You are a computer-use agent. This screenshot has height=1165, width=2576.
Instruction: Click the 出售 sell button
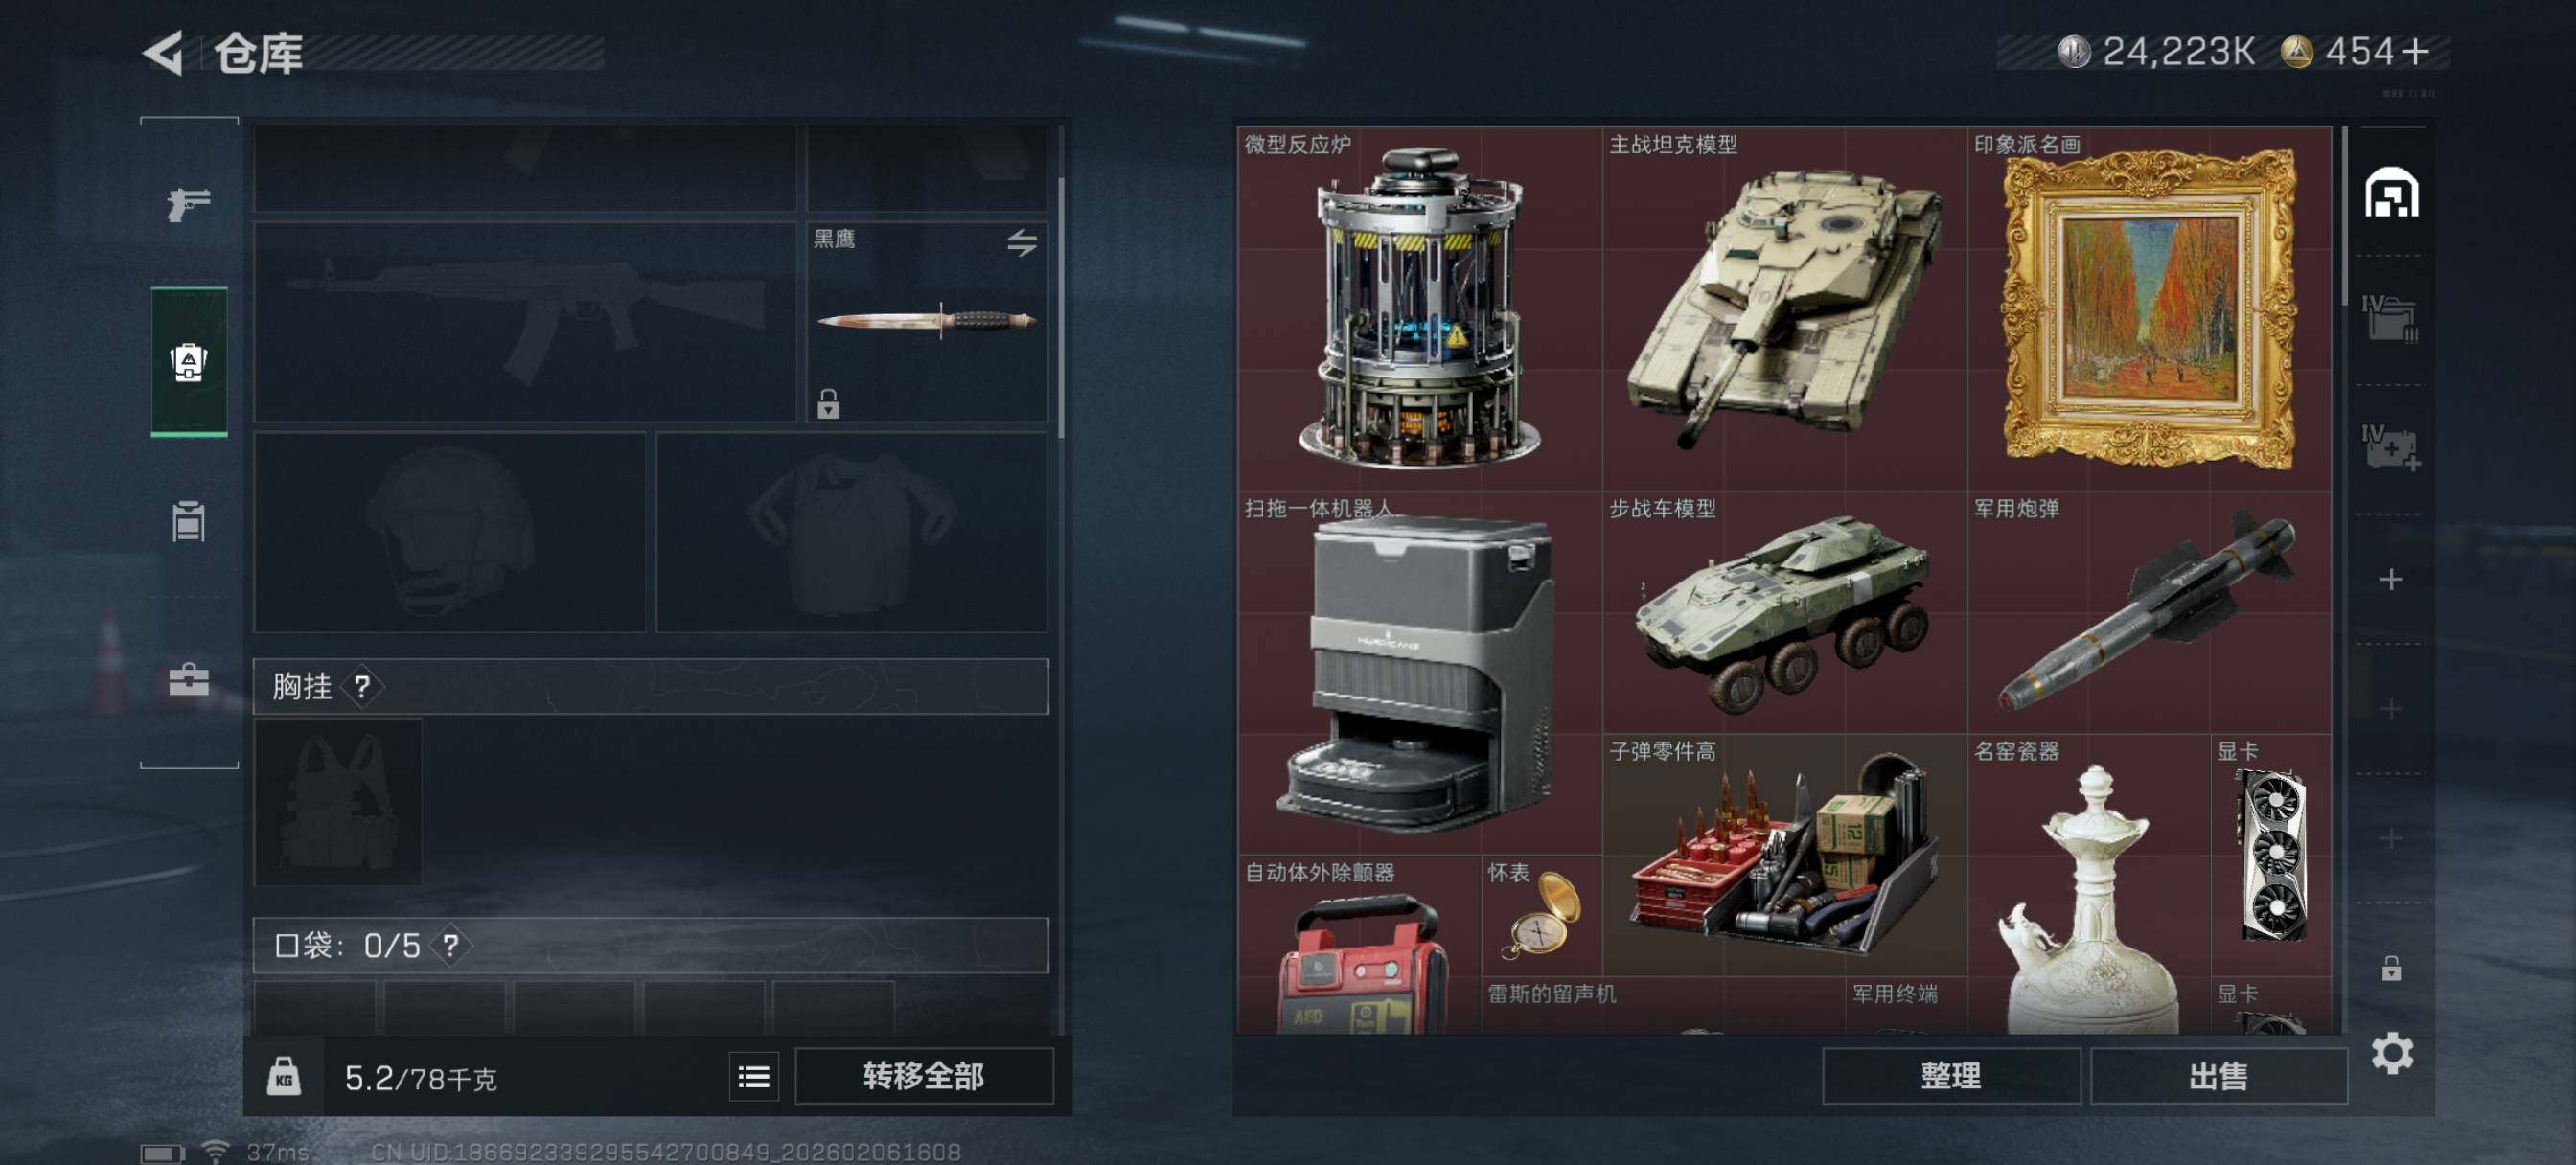coord(2218,1076)
